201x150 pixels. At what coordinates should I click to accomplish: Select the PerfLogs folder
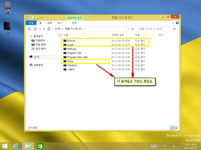coord(72,49)
